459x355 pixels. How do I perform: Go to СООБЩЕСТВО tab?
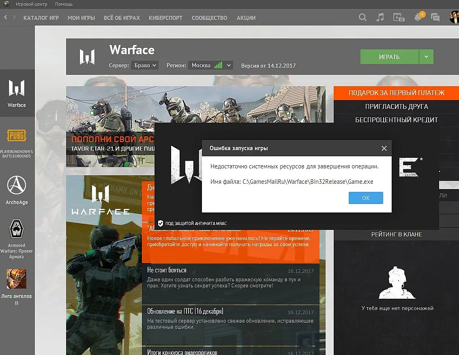pyautogui.click(x=209, y=18)
